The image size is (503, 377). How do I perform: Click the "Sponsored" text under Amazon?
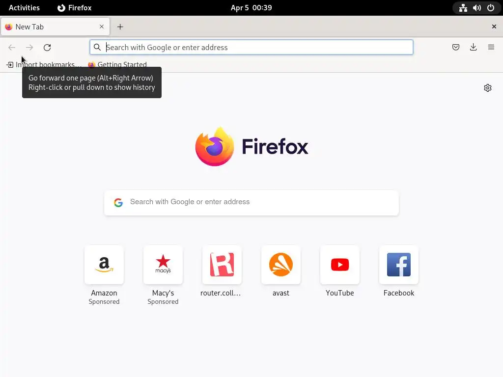coord(104,302)
